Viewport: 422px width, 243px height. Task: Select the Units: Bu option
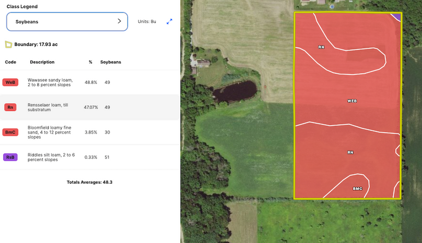click(x=146, y=22)
